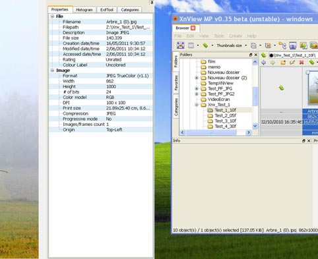This screenshot has width=318, height=259.
Task: Float the Folders panel
Action: [x=251, y=55]
